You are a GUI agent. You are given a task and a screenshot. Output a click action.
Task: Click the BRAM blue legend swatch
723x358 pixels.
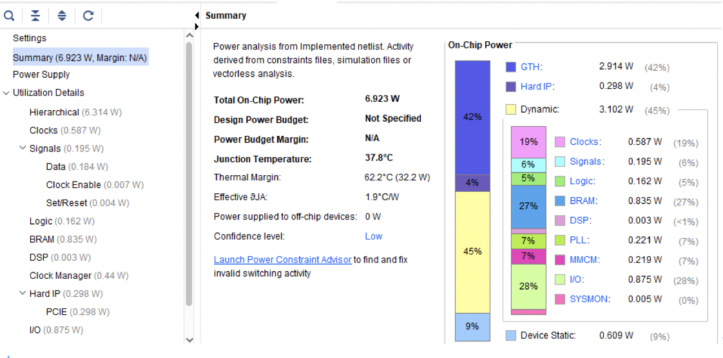tap(560, 201)
